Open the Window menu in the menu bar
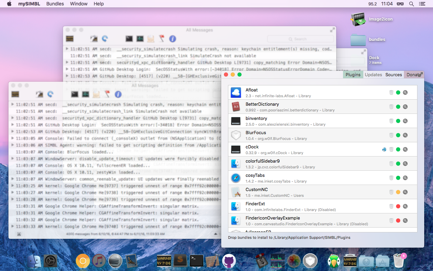 (x=79, y=4)
